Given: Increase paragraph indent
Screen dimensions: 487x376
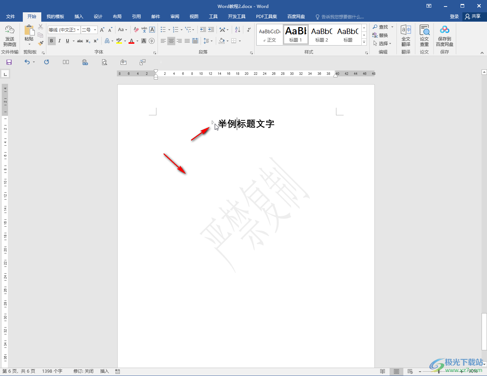Looking at the screenshot, I should 211,30.
